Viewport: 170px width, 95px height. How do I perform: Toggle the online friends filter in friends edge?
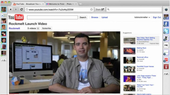5,16
